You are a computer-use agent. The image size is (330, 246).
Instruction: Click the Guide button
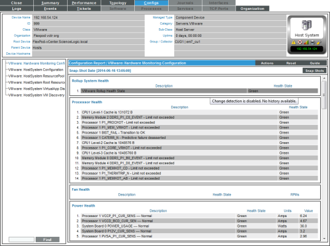coord(315,63)
